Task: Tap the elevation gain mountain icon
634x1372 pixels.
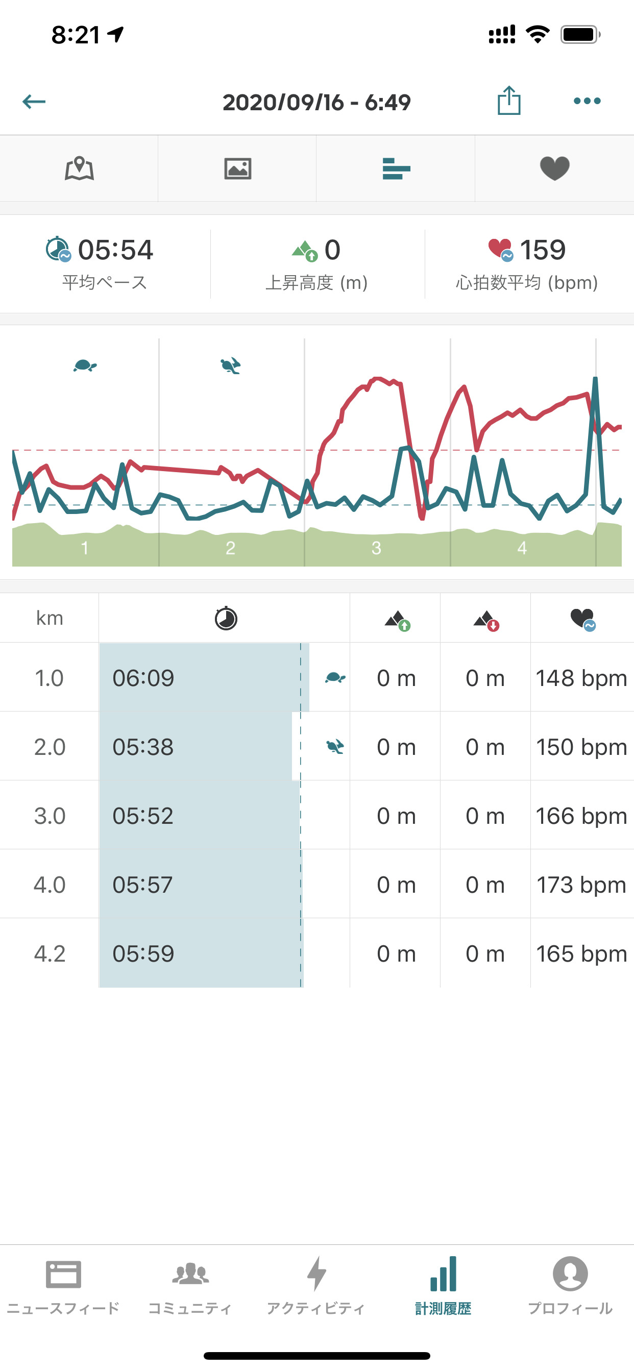Action: 305,250
